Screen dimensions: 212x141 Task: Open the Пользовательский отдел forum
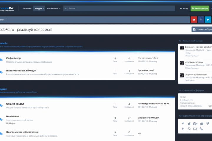21,70
